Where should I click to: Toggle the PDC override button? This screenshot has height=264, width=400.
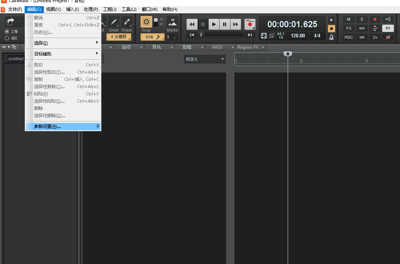coord(349,37)
